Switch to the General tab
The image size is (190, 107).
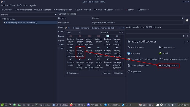(62, 14)
